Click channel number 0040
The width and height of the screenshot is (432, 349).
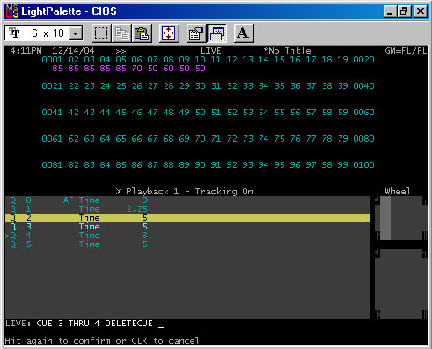pyautogui.click(x=363, y=86)
